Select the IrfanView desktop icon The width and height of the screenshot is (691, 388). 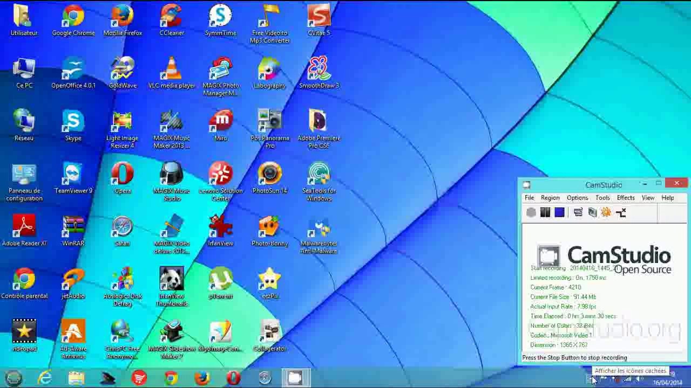221,231
